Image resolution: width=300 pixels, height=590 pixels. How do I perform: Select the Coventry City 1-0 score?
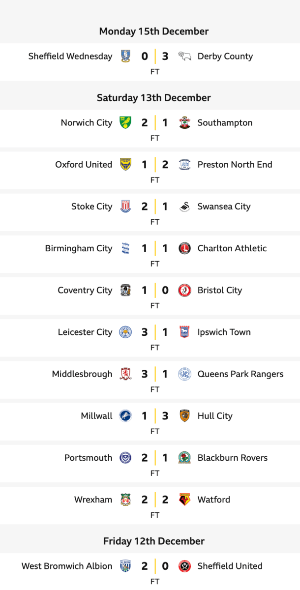tap(155, 290)
